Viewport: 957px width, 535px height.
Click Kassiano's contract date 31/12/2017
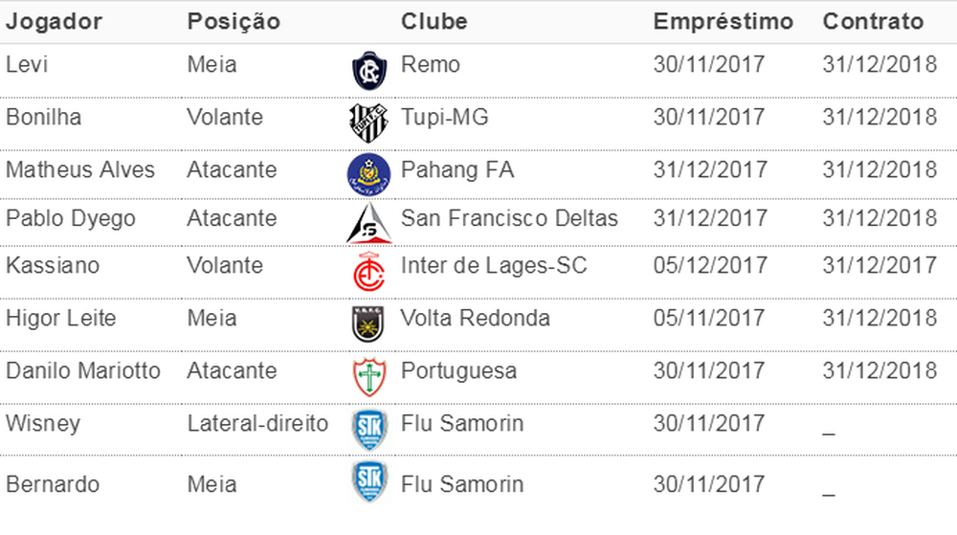(x=879, y=265)
